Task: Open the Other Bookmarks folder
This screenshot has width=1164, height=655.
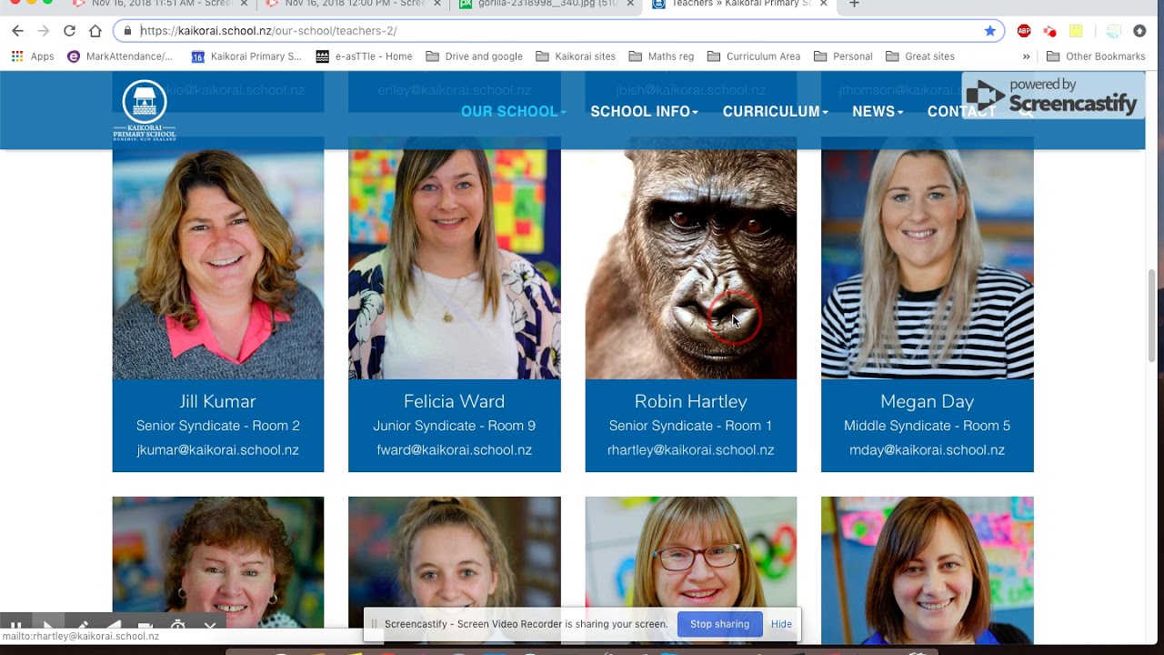Action: [x=1096, y=56]
